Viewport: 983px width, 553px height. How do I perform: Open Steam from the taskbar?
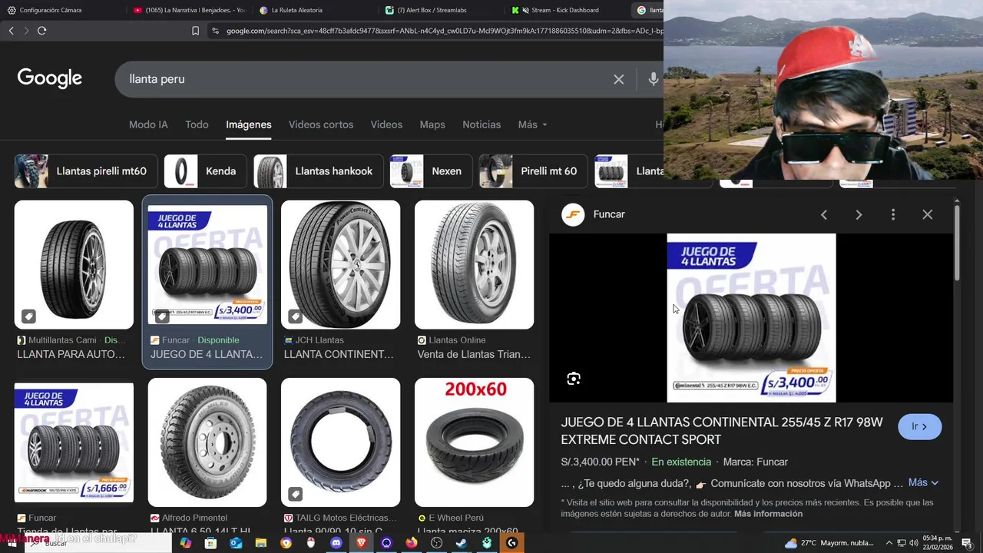462,543
